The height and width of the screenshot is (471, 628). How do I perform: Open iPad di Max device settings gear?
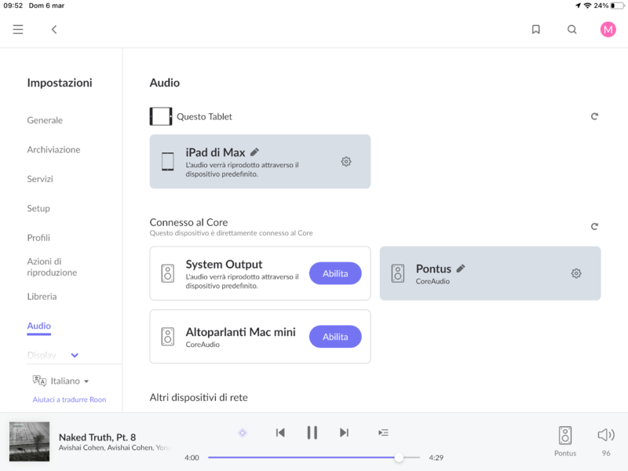(x=346, y=162)
